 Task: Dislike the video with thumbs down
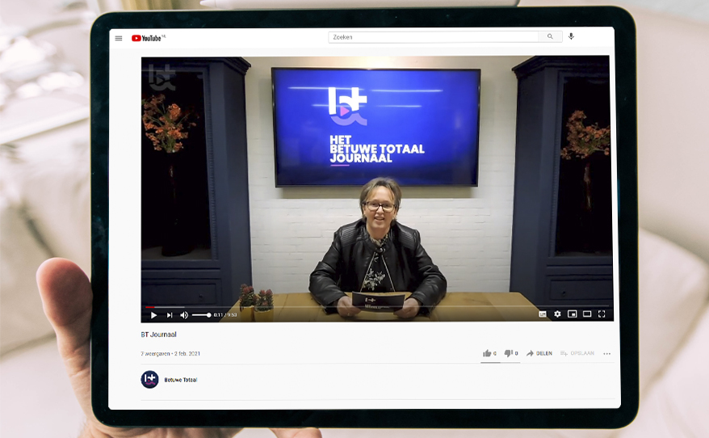coord(509,353)
